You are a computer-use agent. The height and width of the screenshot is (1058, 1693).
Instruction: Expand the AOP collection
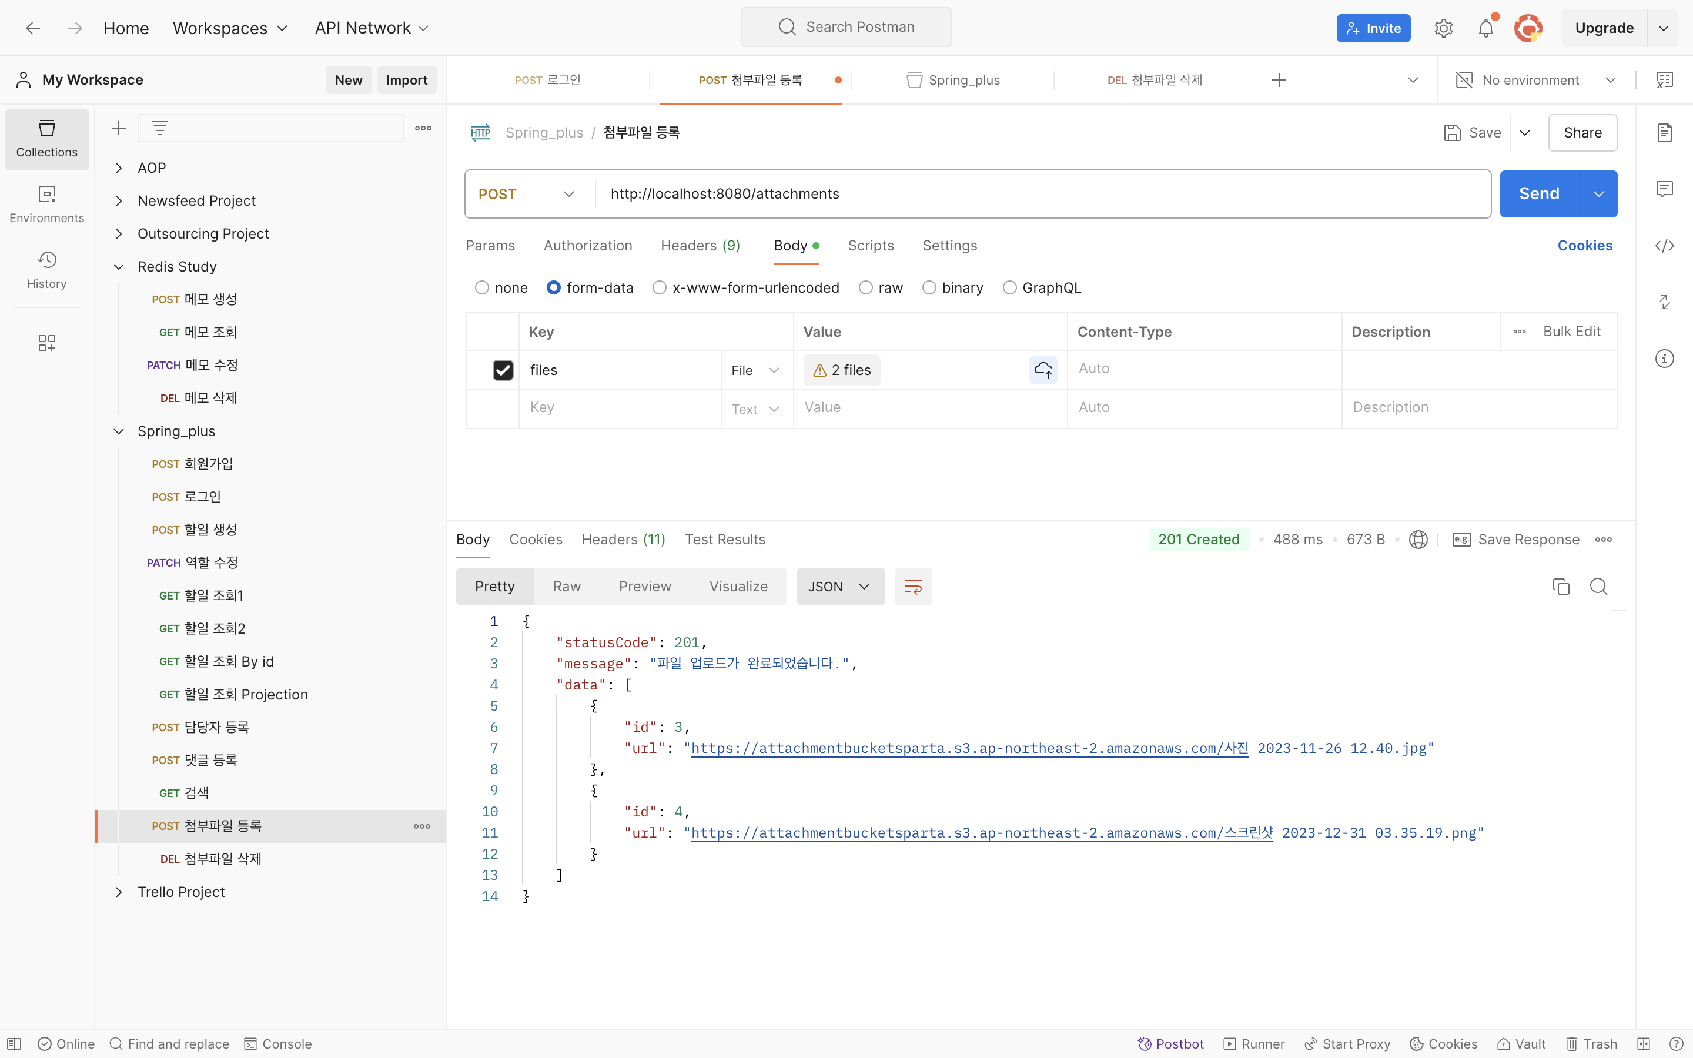(x=119, y=168)
